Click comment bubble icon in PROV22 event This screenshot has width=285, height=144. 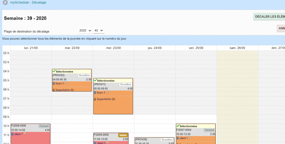pyautogui.click(x=66, y=83)
